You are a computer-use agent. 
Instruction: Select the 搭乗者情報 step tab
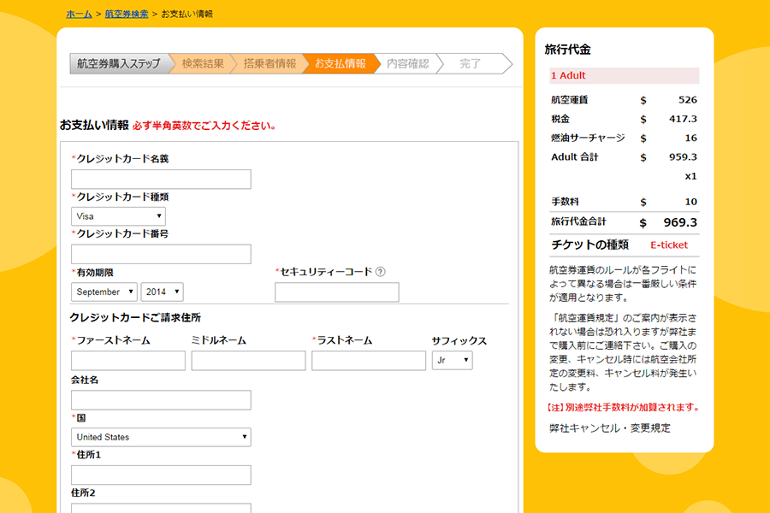click(269, 64)
